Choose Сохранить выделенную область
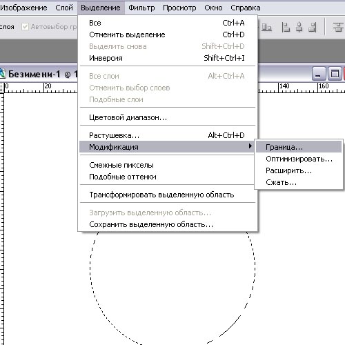The image size is (345, 345). tap(168, 224)
